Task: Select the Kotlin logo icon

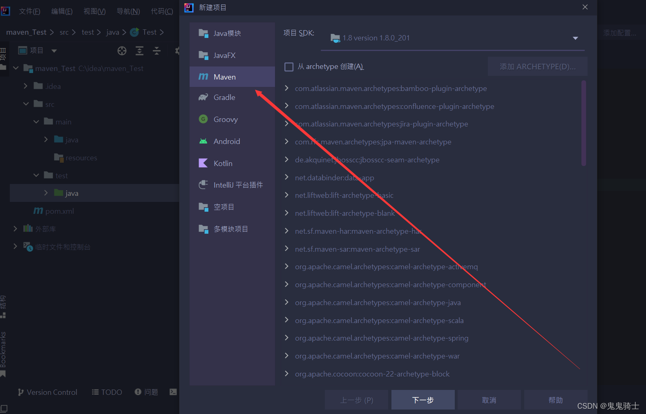Action: [x=203, y=163]
